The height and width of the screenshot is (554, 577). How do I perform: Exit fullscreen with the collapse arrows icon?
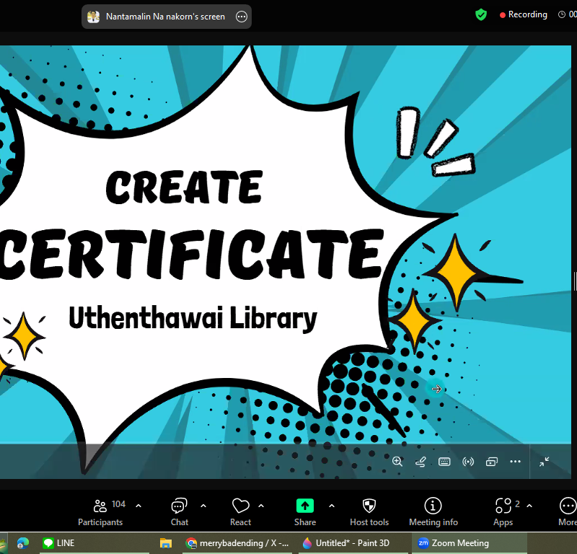544,461
